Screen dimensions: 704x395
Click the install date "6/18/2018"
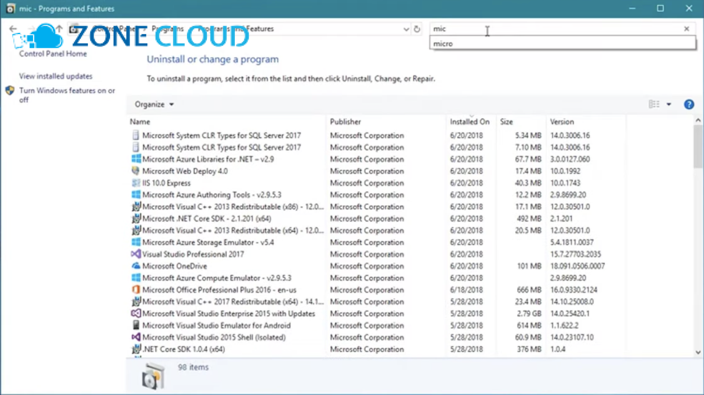[x=466, y=290]
